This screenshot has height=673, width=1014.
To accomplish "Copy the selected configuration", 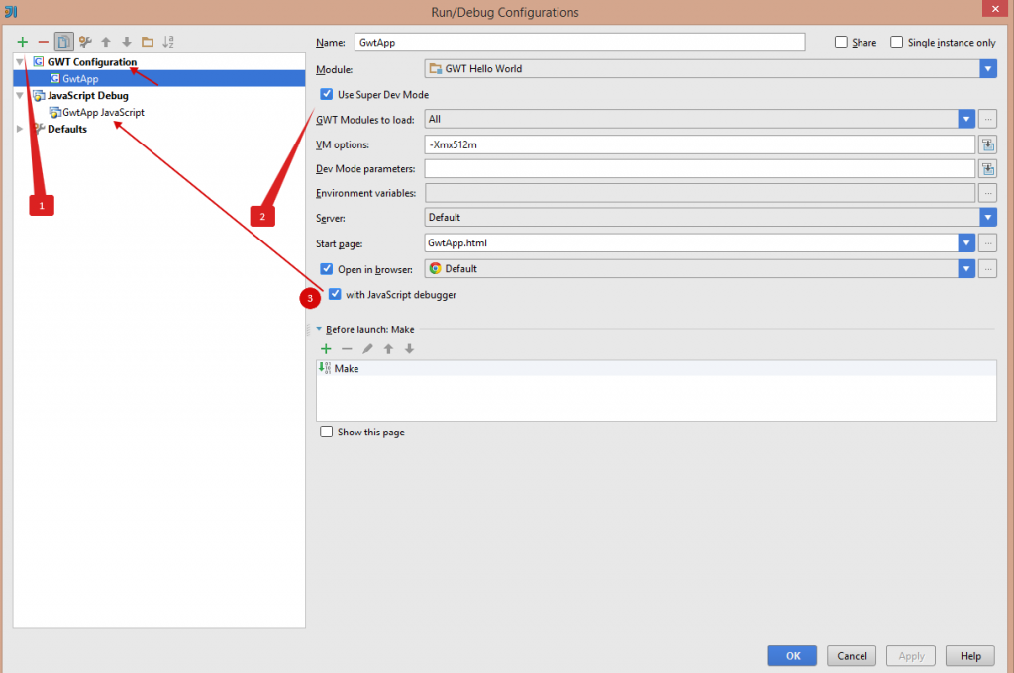I will 63,42.
